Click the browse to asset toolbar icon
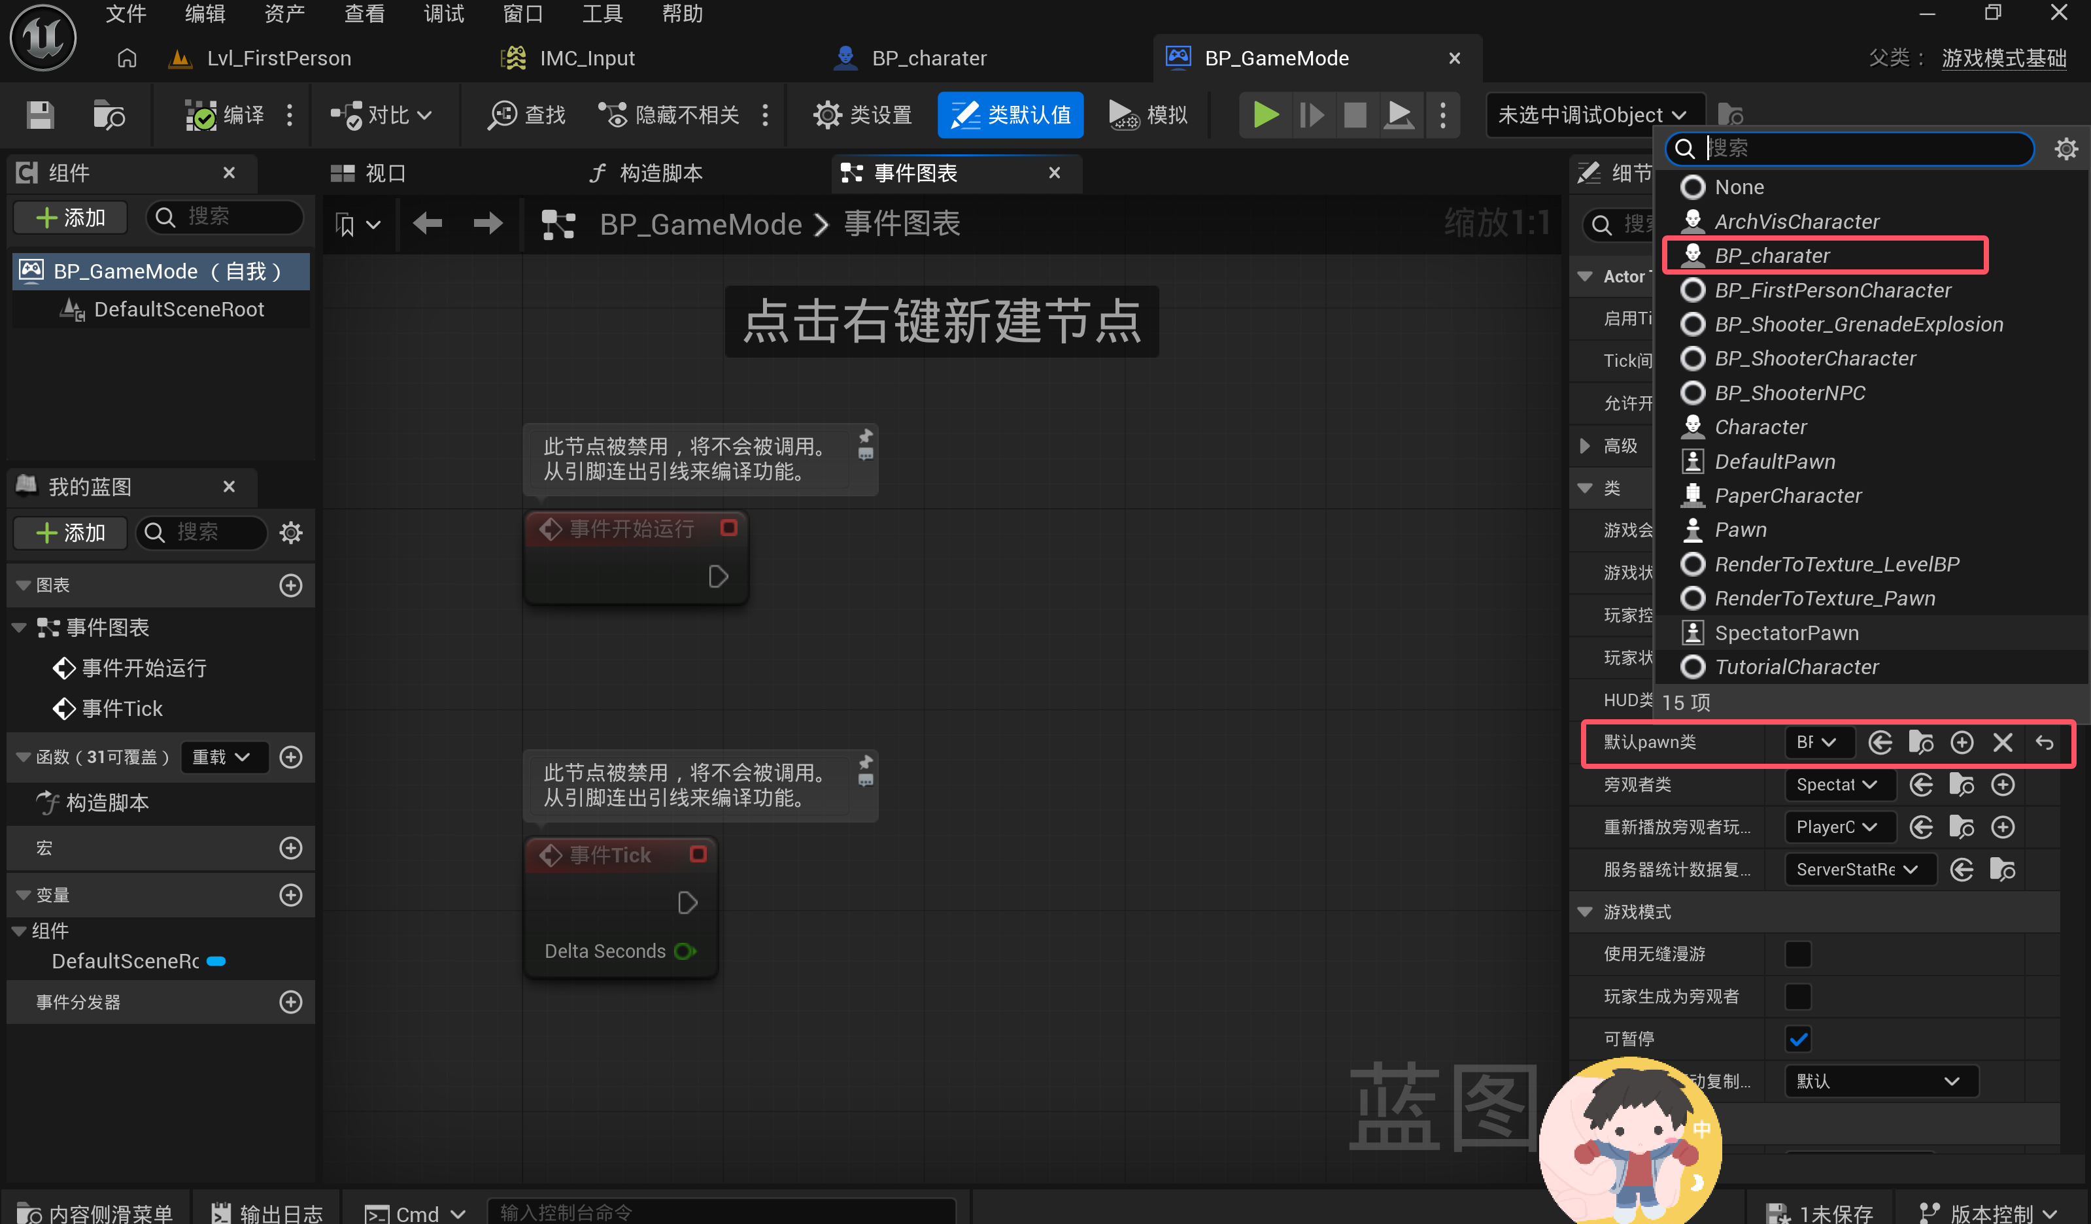 (x=108, y=114)
